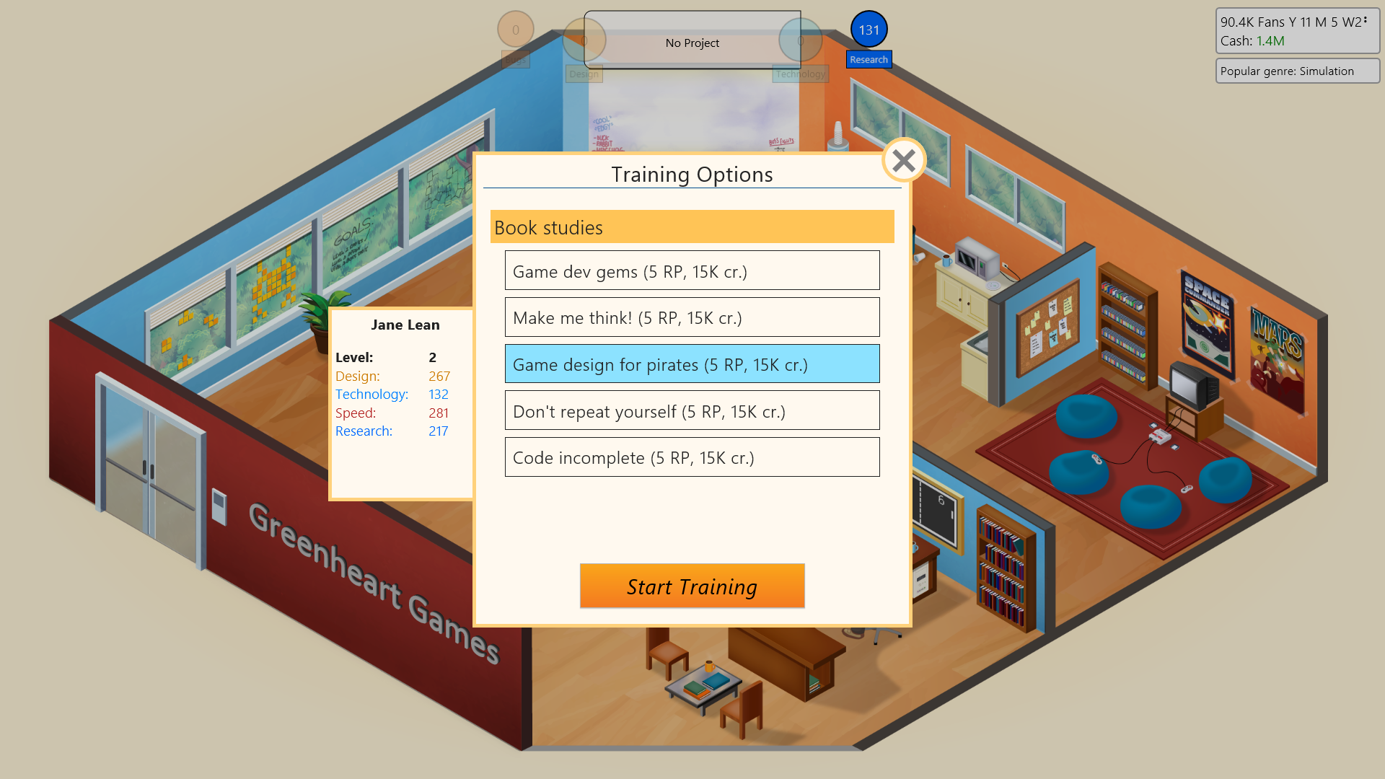The image size is (1385, 779).
Task: Click Start Training button
Action: click(x=692, y=585)
